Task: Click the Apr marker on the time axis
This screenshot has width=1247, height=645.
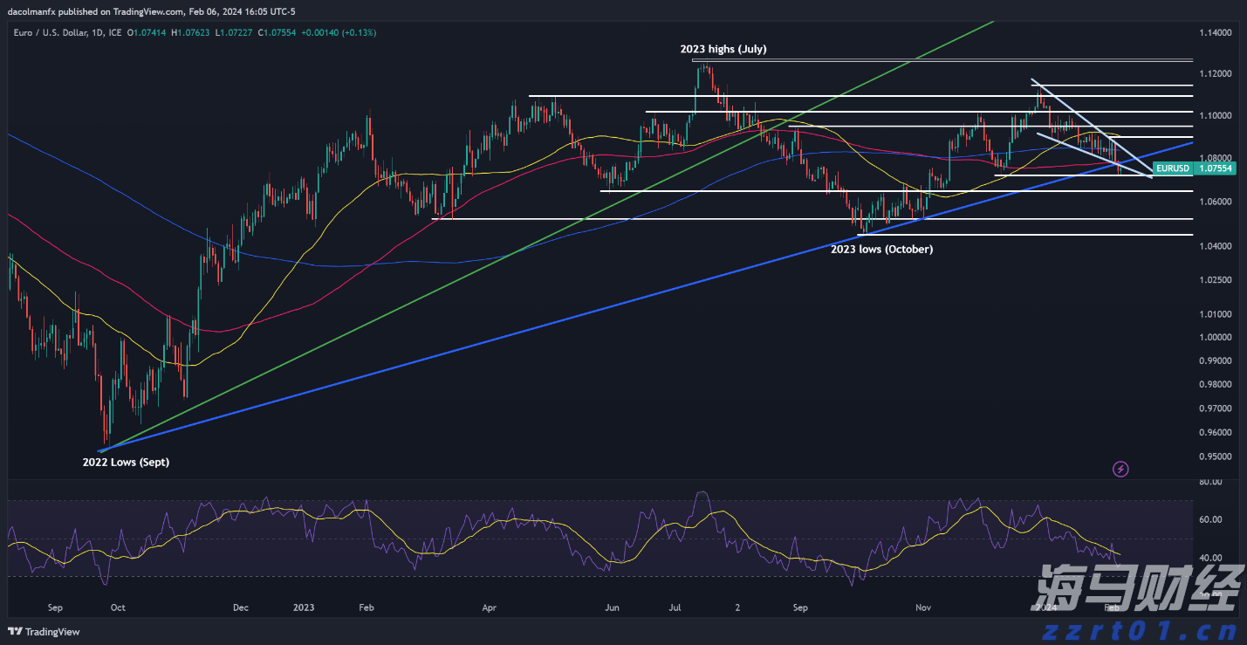Action: coord(489,607)
